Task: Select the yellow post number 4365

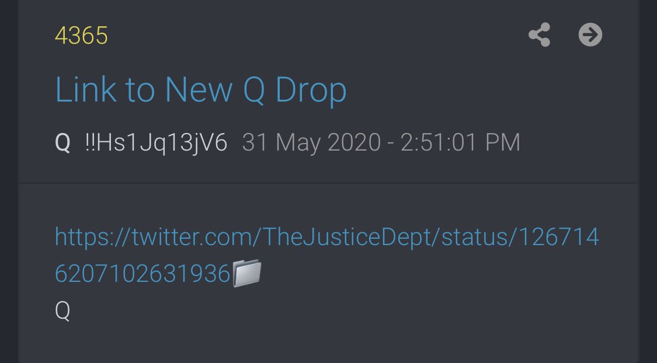Action: point(81,35)
